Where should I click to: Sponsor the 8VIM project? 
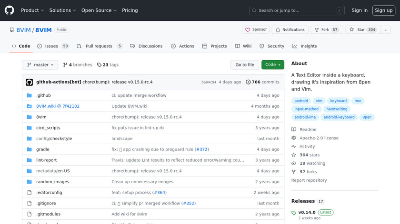tap(256, 30)
